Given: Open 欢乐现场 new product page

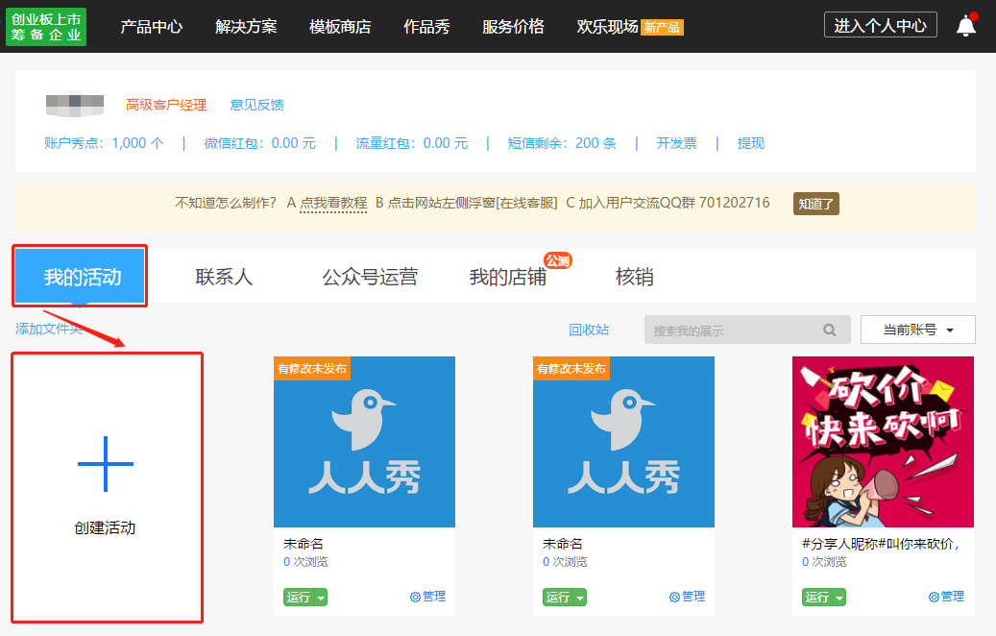Looking at the screenshot, I should [629, 27].
